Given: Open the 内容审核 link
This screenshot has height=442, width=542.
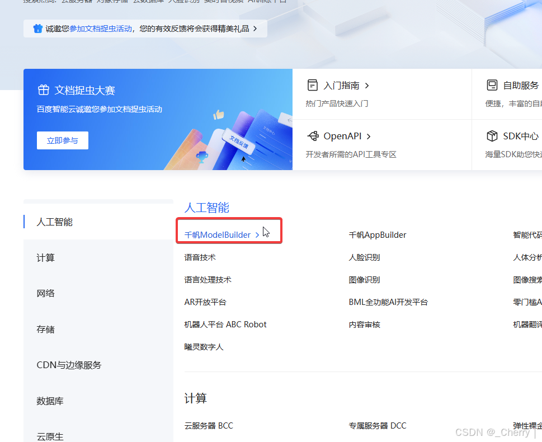Looking at the screenshot, I should click(364, 325).
